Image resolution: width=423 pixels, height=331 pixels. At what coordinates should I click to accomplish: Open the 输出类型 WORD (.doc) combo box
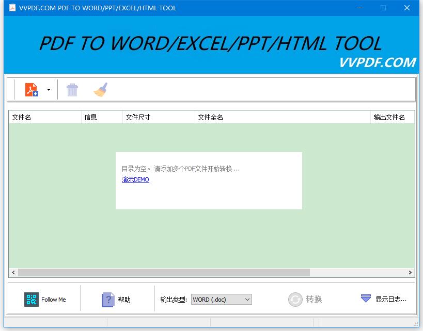point(222,300)
